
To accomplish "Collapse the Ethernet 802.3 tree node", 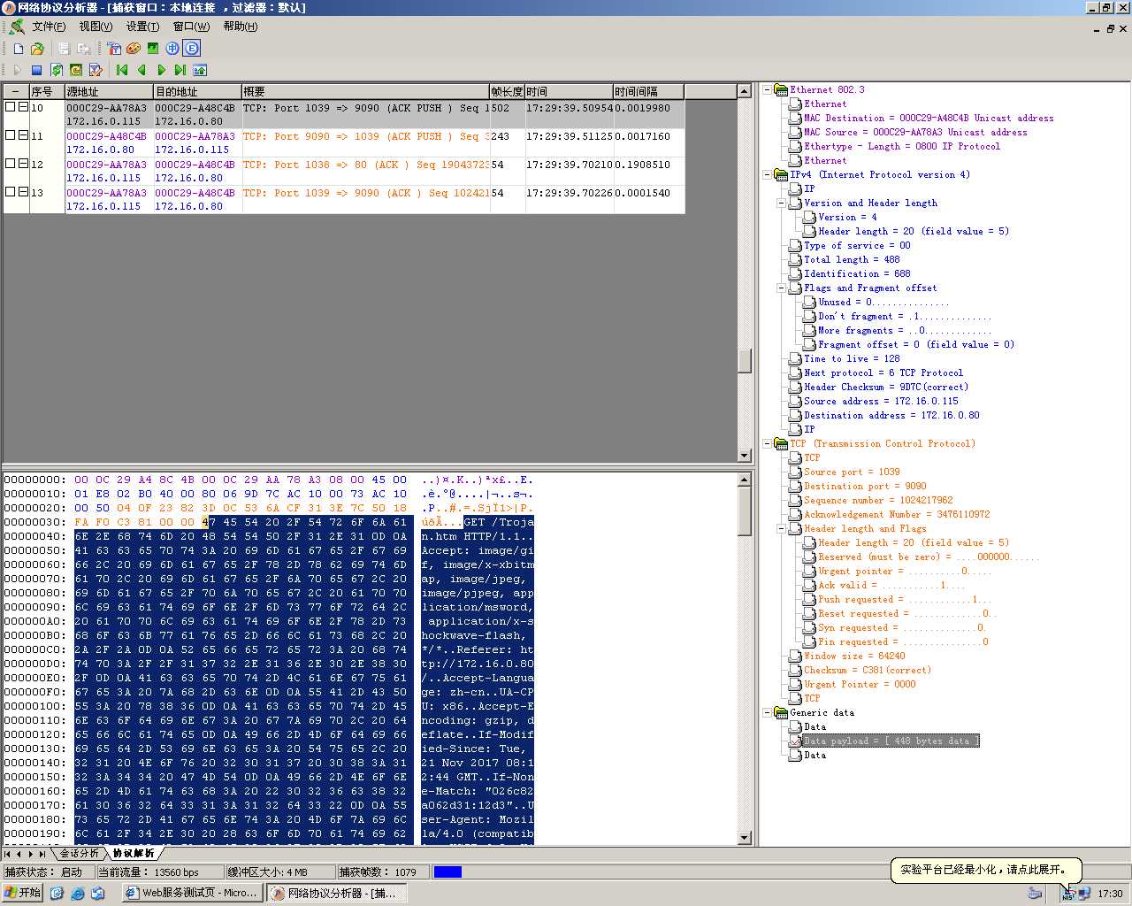I will point(767,89).
